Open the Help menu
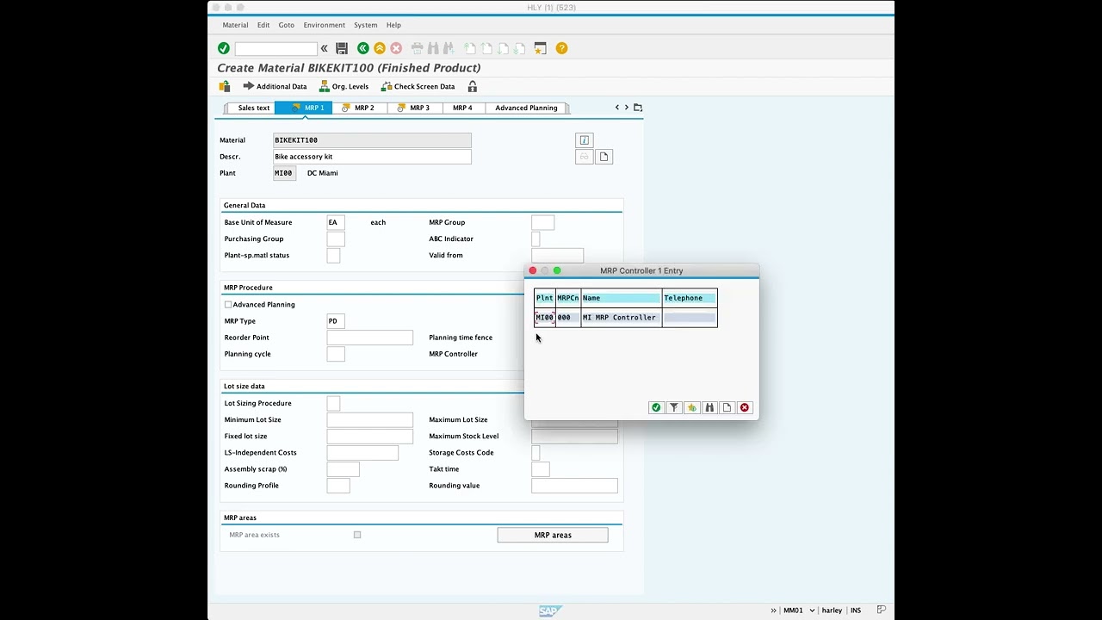Viewport: 1102px width, 620px height. [x=393, y=25]
